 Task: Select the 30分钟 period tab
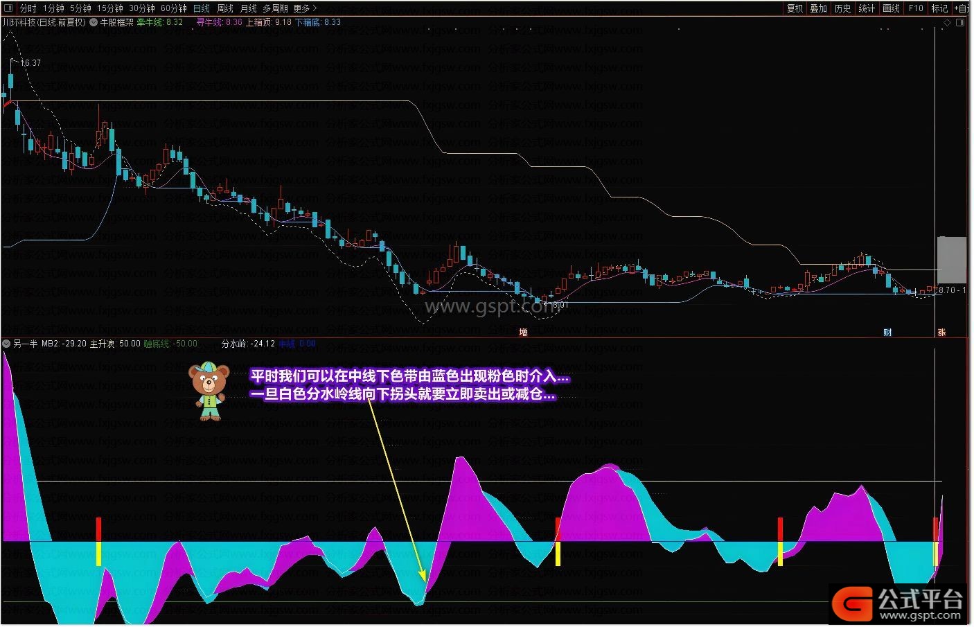142,8
